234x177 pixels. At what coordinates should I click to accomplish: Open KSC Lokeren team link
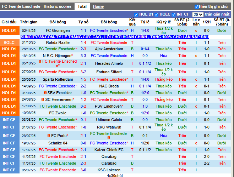coord(109,170)
